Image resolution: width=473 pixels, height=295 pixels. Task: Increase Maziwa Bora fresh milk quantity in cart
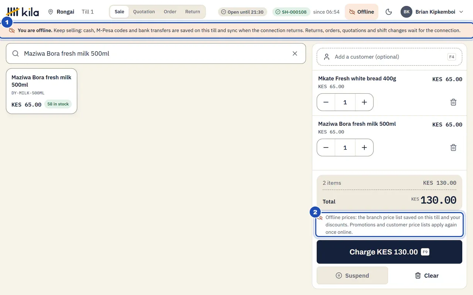click(364, 147)
